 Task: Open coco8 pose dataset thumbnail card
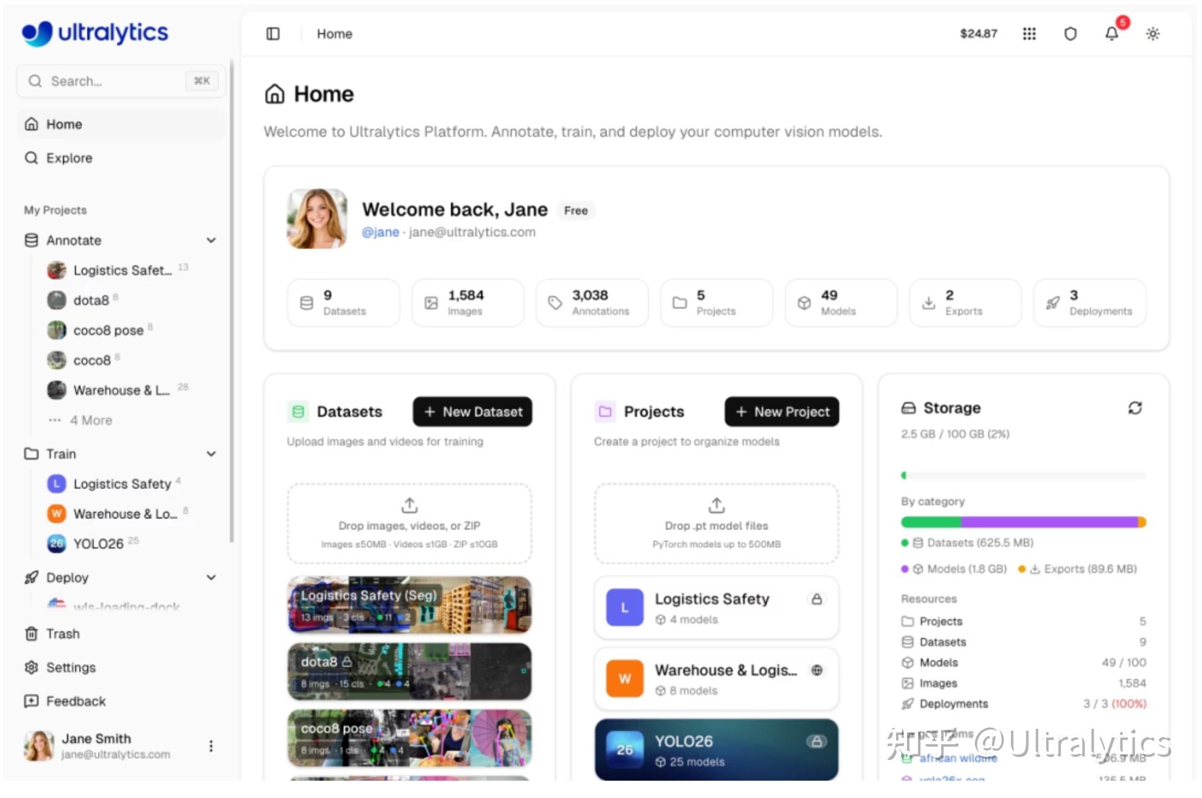409,739
